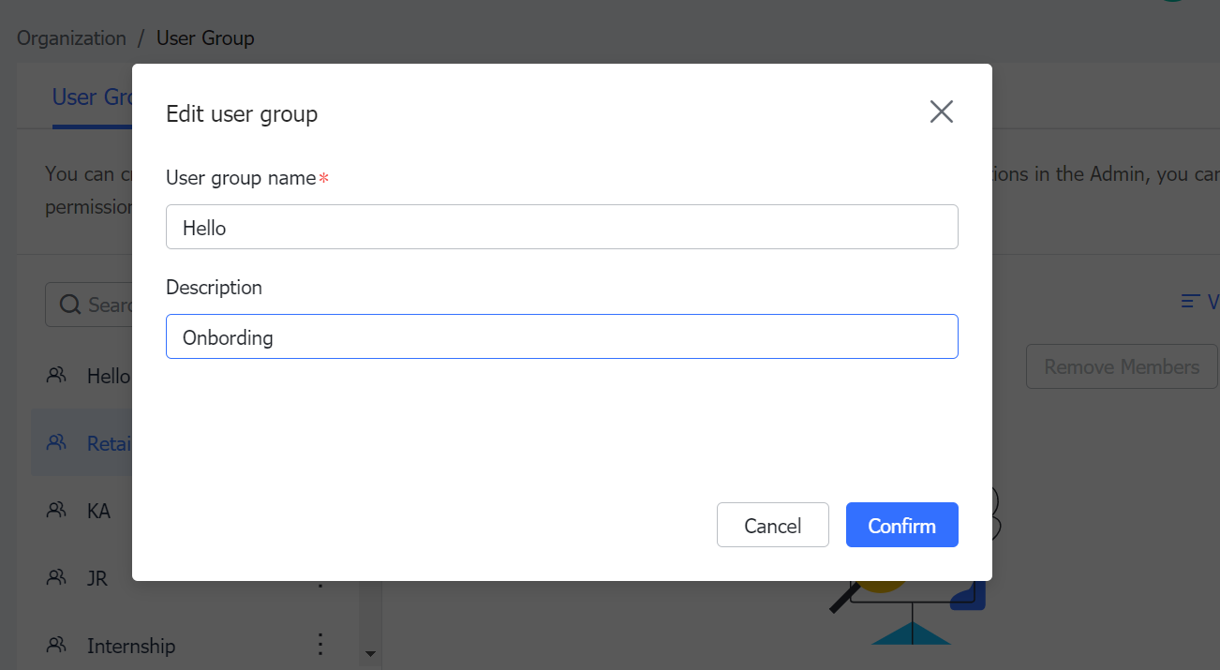
Task: Click the Hello group icon in sidebar
Action: point(57,375)
